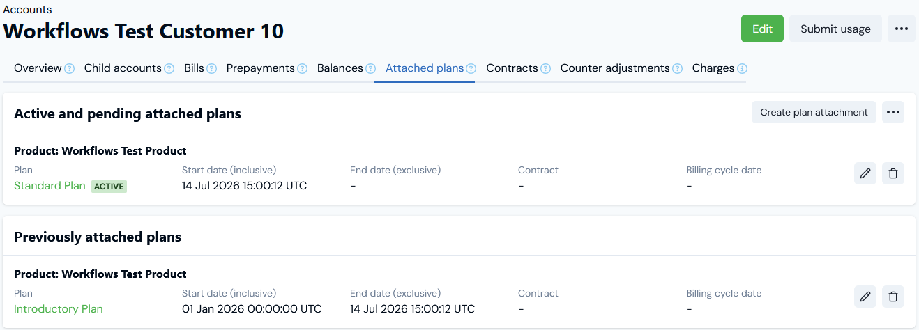
Task: Open the help icon next to Bills
Action: (x=211, y=69)
